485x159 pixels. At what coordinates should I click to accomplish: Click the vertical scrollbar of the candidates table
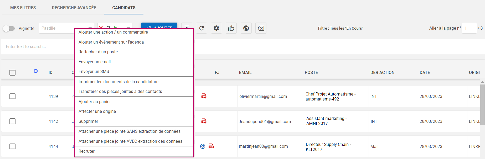click(482, 105)
